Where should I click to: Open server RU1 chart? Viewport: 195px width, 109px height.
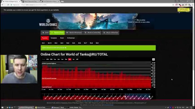click(x=43, y=43)
